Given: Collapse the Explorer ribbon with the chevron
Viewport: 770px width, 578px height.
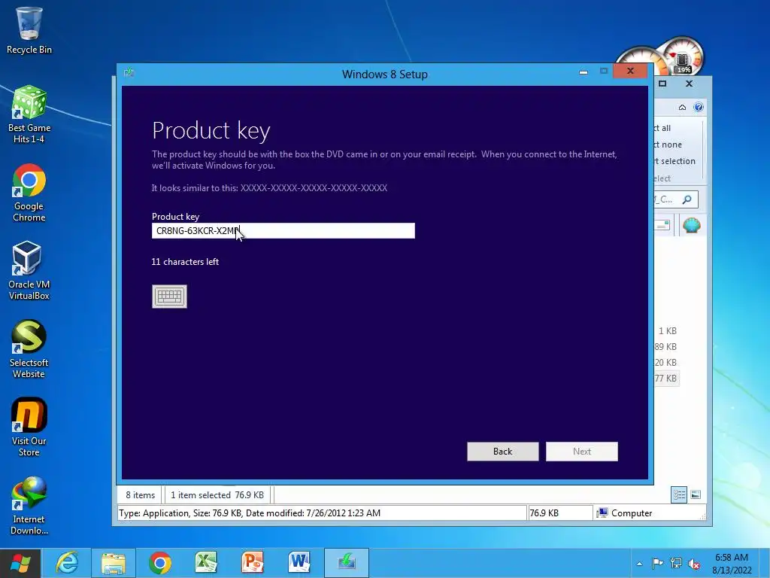Looking at the screenshot, I should (x=682, y=107).
